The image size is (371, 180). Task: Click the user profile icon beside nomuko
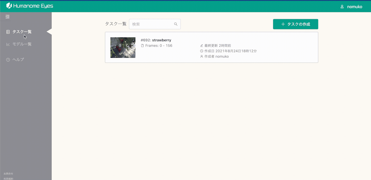tap(342, 7)
